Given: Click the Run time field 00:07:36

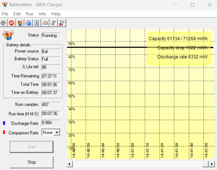Looking at the screenshot, I should click(51, 114).
